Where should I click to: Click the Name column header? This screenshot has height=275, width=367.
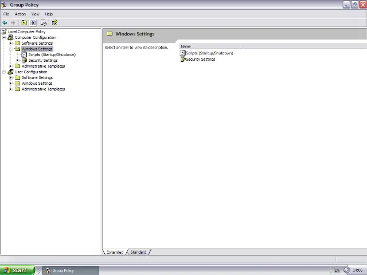tap(210, 46)
